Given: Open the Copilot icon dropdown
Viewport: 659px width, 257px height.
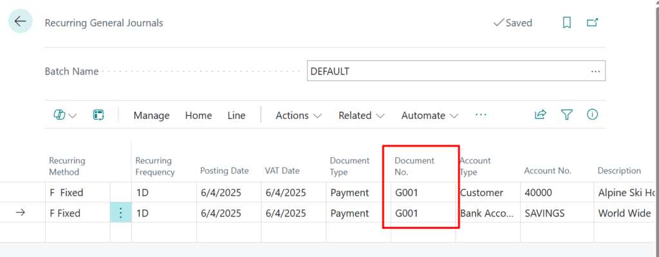Looking at the screenshot, I should pos(64,115).
